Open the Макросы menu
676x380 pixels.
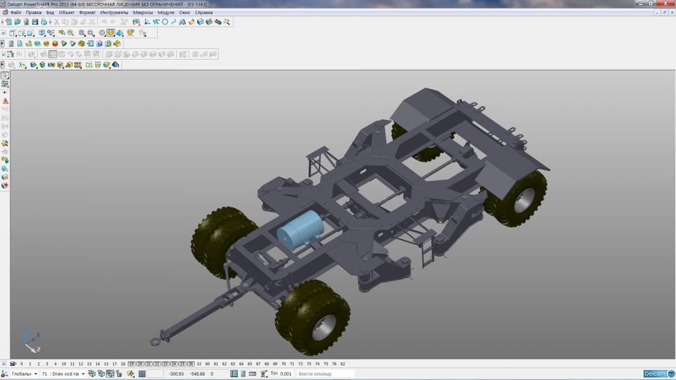(x=143, y=12)
